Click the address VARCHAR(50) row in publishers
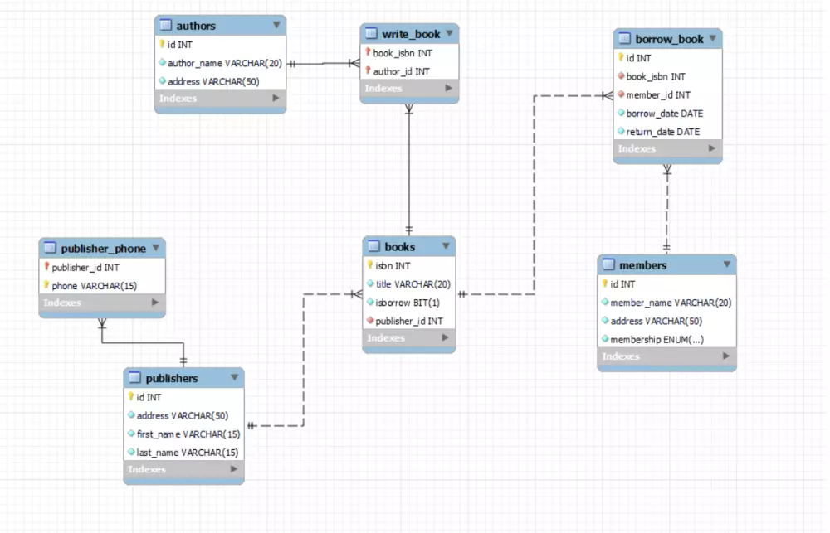This screenshot has width=830, height=533. [183, 415]
